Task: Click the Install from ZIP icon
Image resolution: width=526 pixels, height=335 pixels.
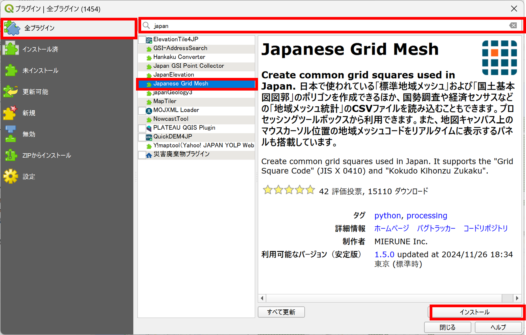Action: (11, 155)
